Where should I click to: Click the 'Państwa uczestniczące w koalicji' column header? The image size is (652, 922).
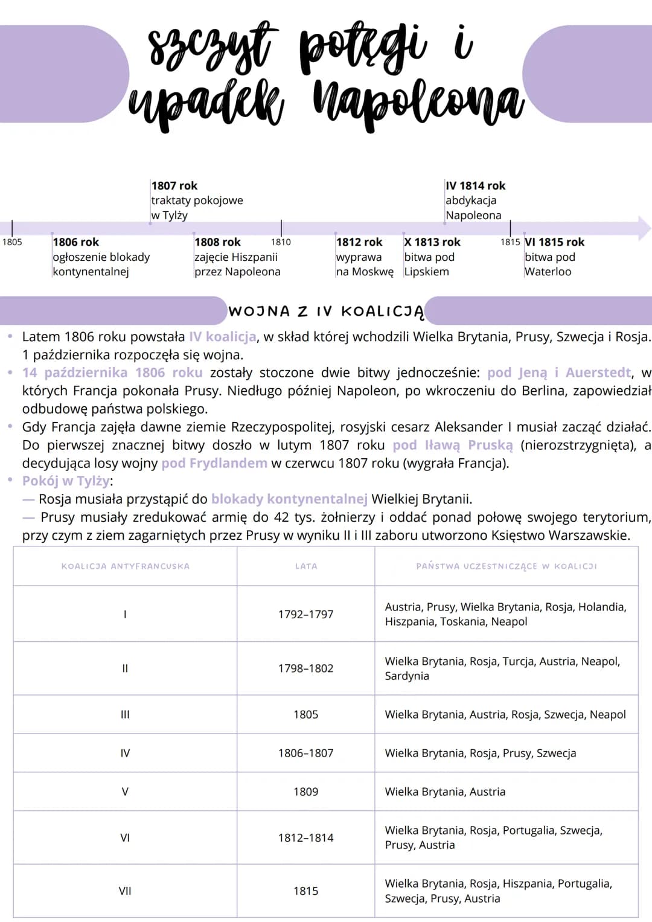coord(507,566)
